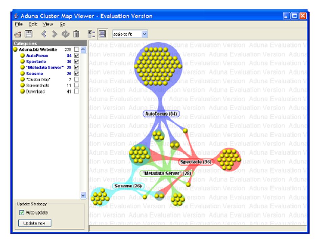Click the filmstrip view toolbar icon
The image size is (325, 244).
click(x=102, y=34)
